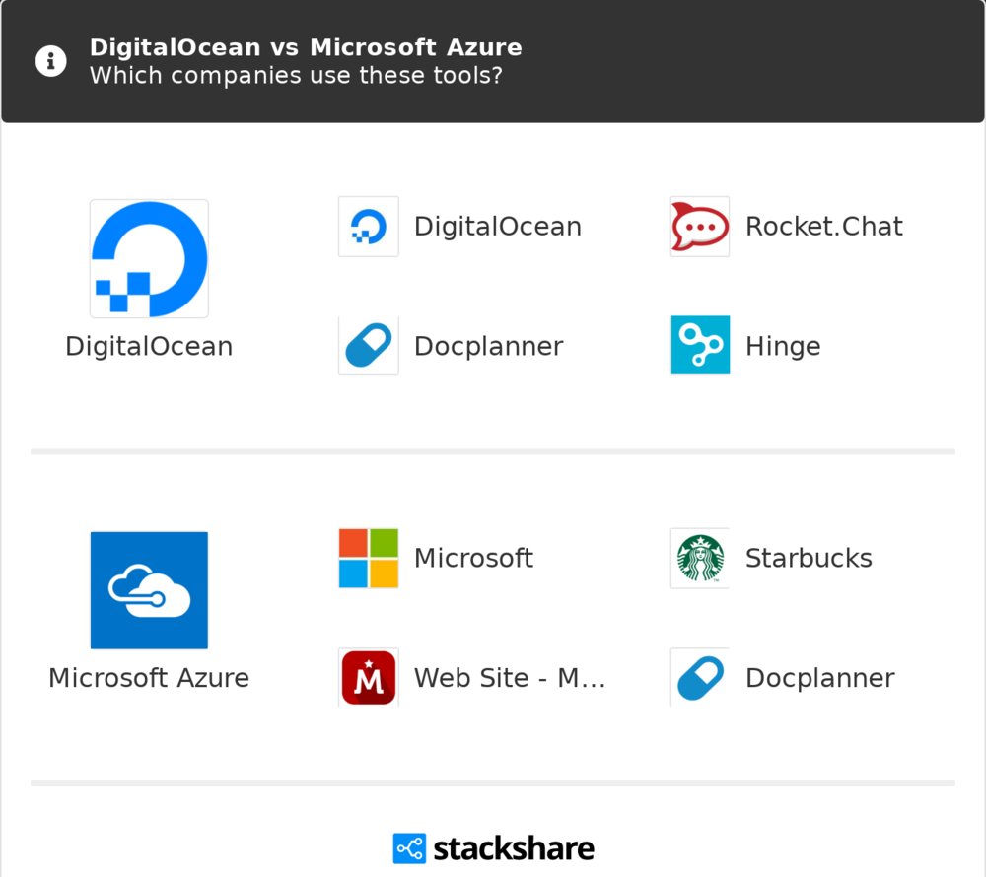
Task: Select the Docplanner icon under Microsoft Azure
Action: tap(699, 677)
